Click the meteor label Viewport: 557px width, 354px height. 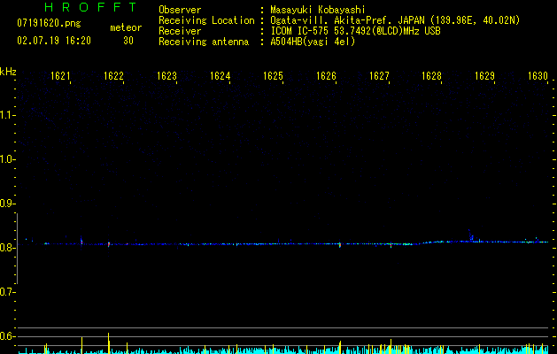click(x=126, y=27)
